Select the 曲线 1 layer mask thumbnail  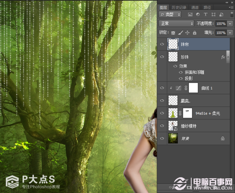193,88
